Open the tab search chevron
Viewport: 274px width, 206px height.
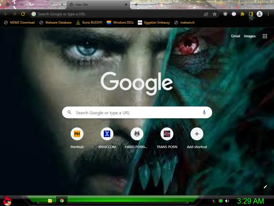coord(242,4)
